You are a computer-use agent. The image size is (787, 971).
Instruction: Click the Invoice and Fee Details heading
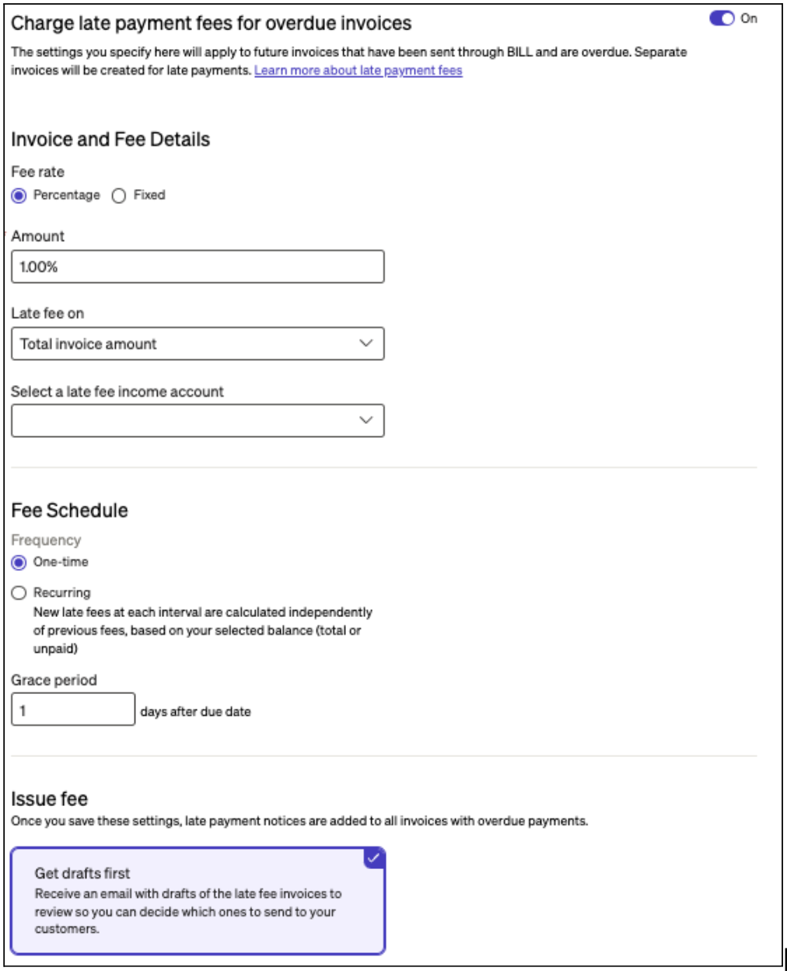pos(110,139)
